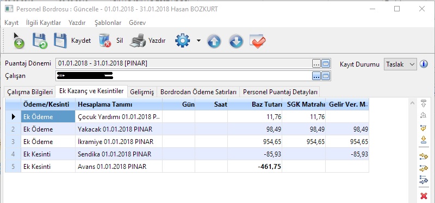The width and height of the screenshot is (435, 203).
Task: Click the red checkmark calendar icon
Action: pyautogui.click(x=258, y=41)
